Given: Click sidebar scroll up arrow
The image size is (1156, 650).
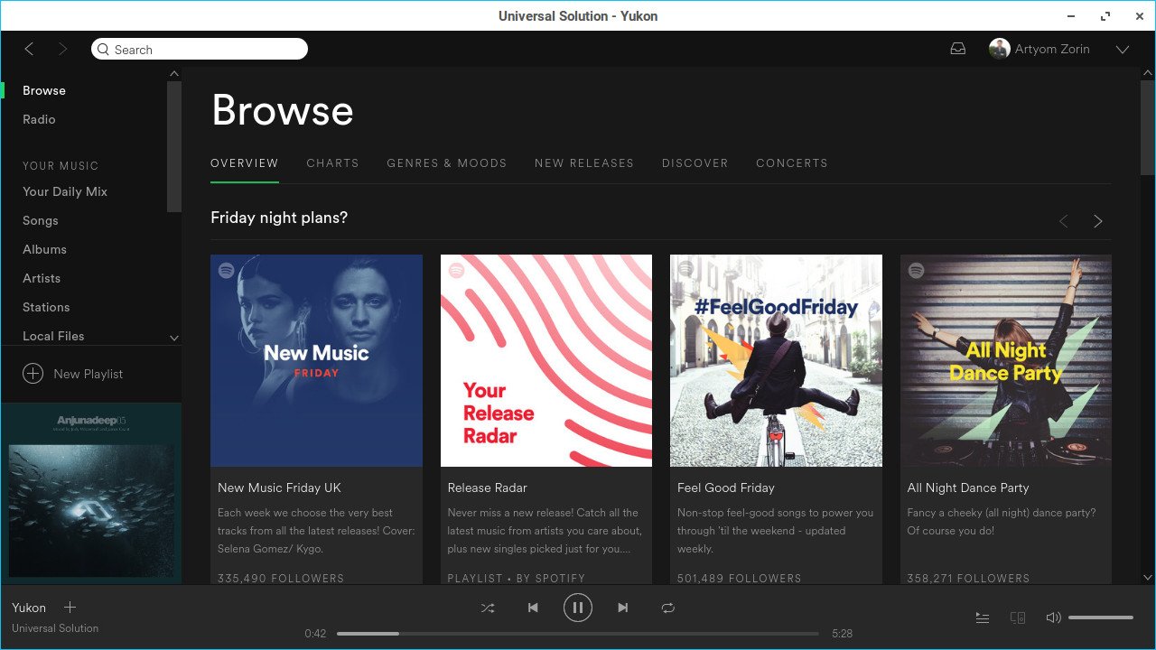Looking at the screenshot, I should 174,74.
